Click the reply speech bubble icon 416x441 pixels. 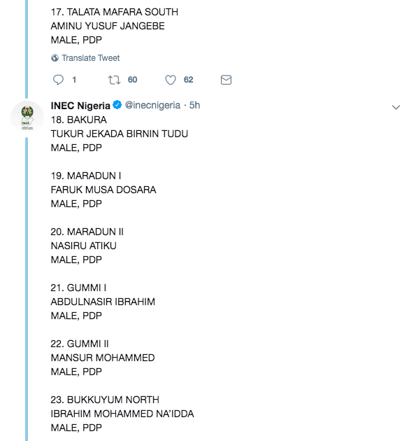click(58, 80)
